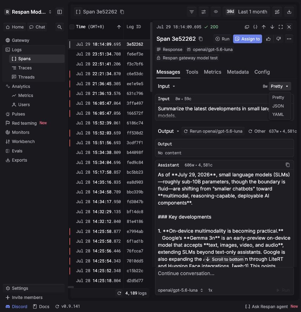Open the filter icon in top toolbar
Viewport: 301px width, 312px height.
(192, 12)
